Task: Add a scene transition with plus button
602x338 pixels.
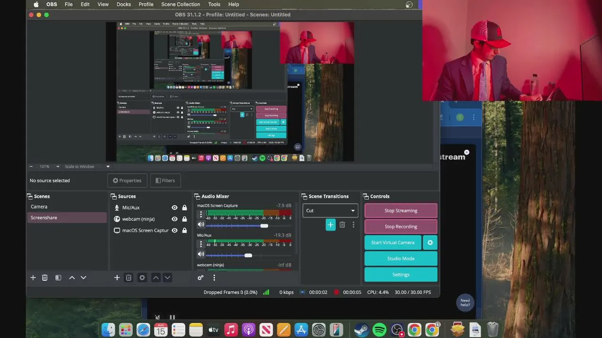Action: coord(331,225)
